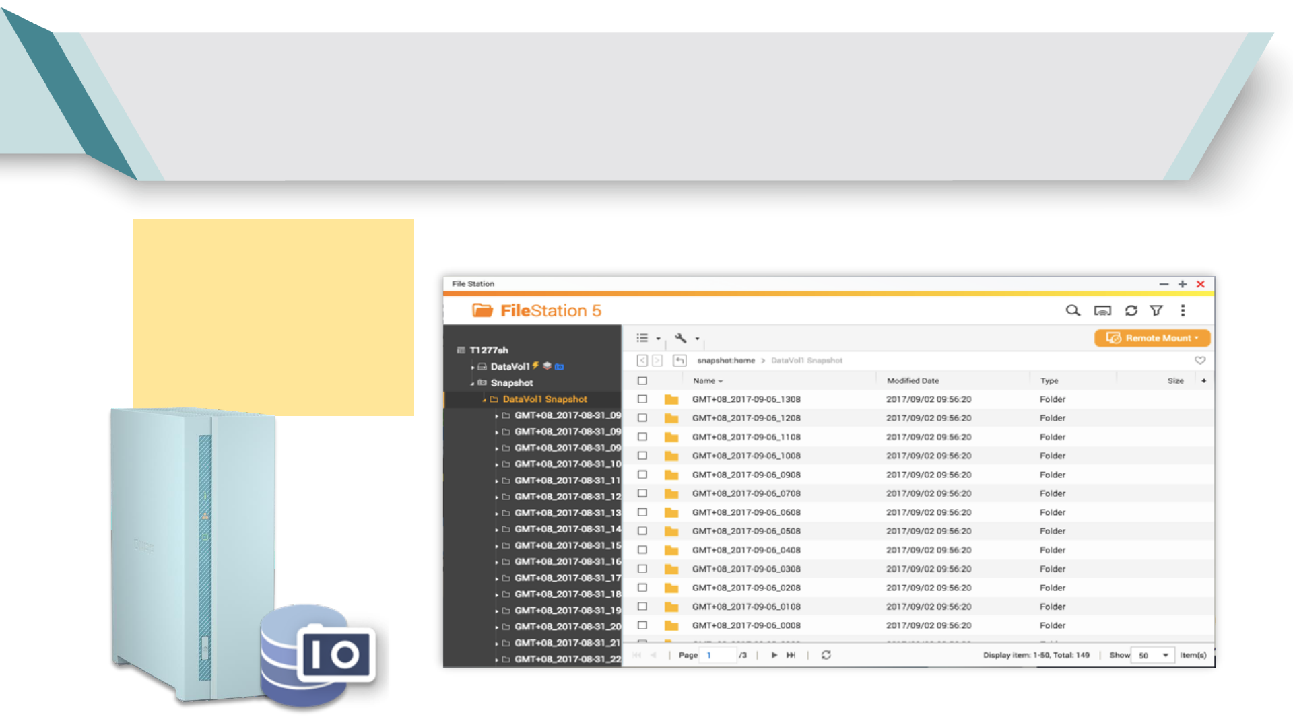Click the list view mode icon
This screenshot has height=727, width=1293.
(x=642, y=338)
